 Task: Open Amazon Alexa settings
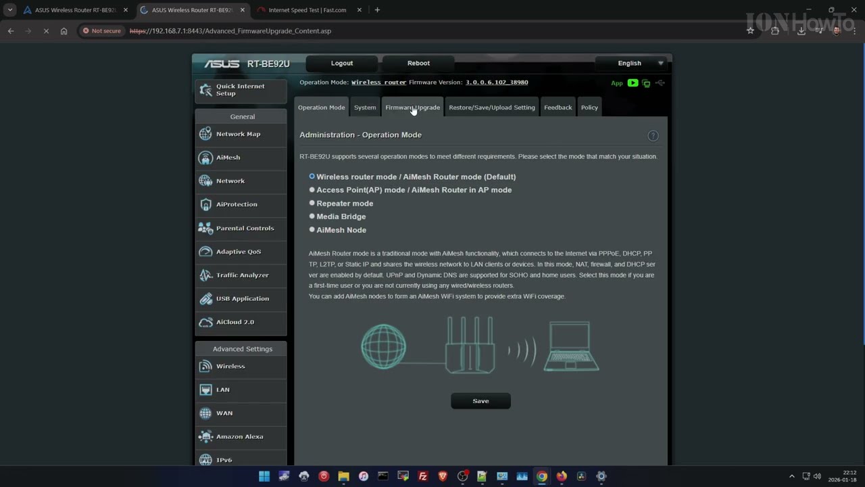241,436
